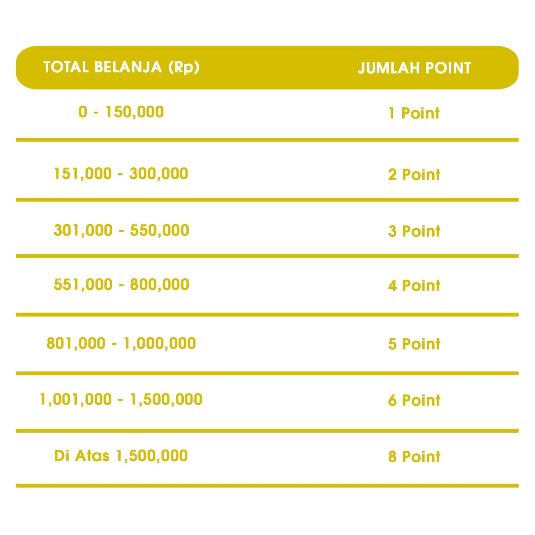Click the 5 Point value
The width and height of the screenshot is (535, 535).
tap(414, 344)
